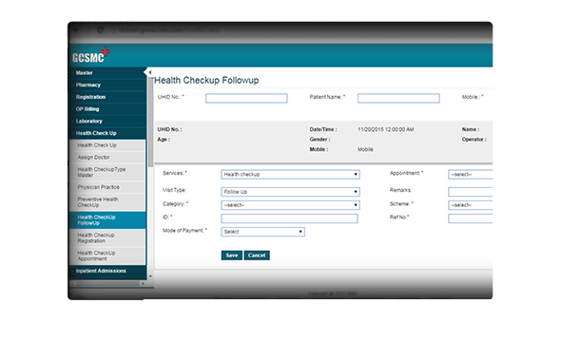This screenshot has width=561, height=342.
Task: Click the Save button
Action: coord(231,256)
